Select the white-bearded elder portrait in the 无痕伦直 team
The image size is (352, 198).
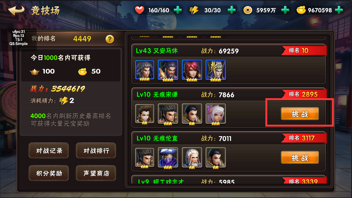pos(192,157)
